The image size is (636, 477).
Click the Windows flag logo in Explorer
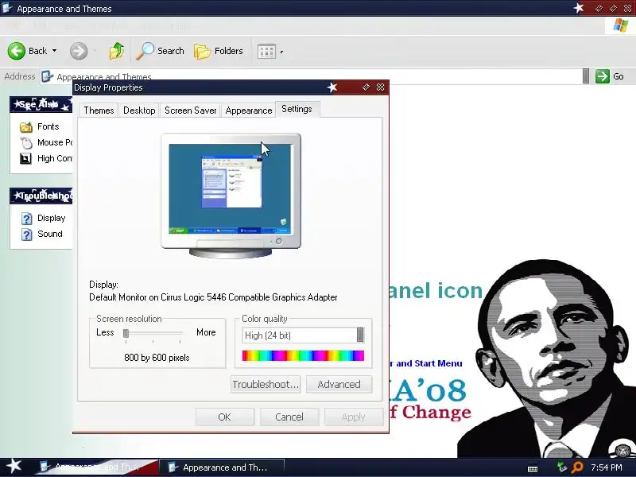coord(621,25)
